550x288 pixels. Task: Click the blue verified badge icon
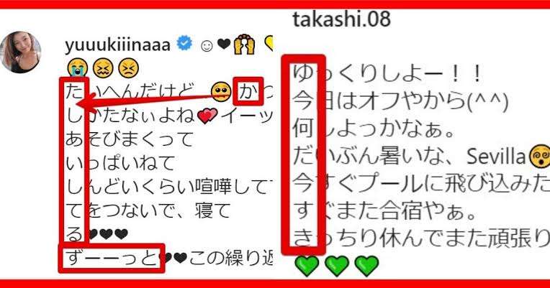pyautogui.click(x=184, y=43)
